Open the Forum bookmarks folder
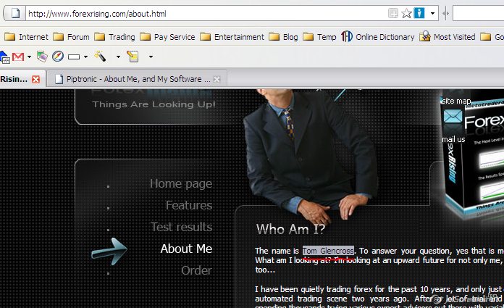 [x=71, y=37]
